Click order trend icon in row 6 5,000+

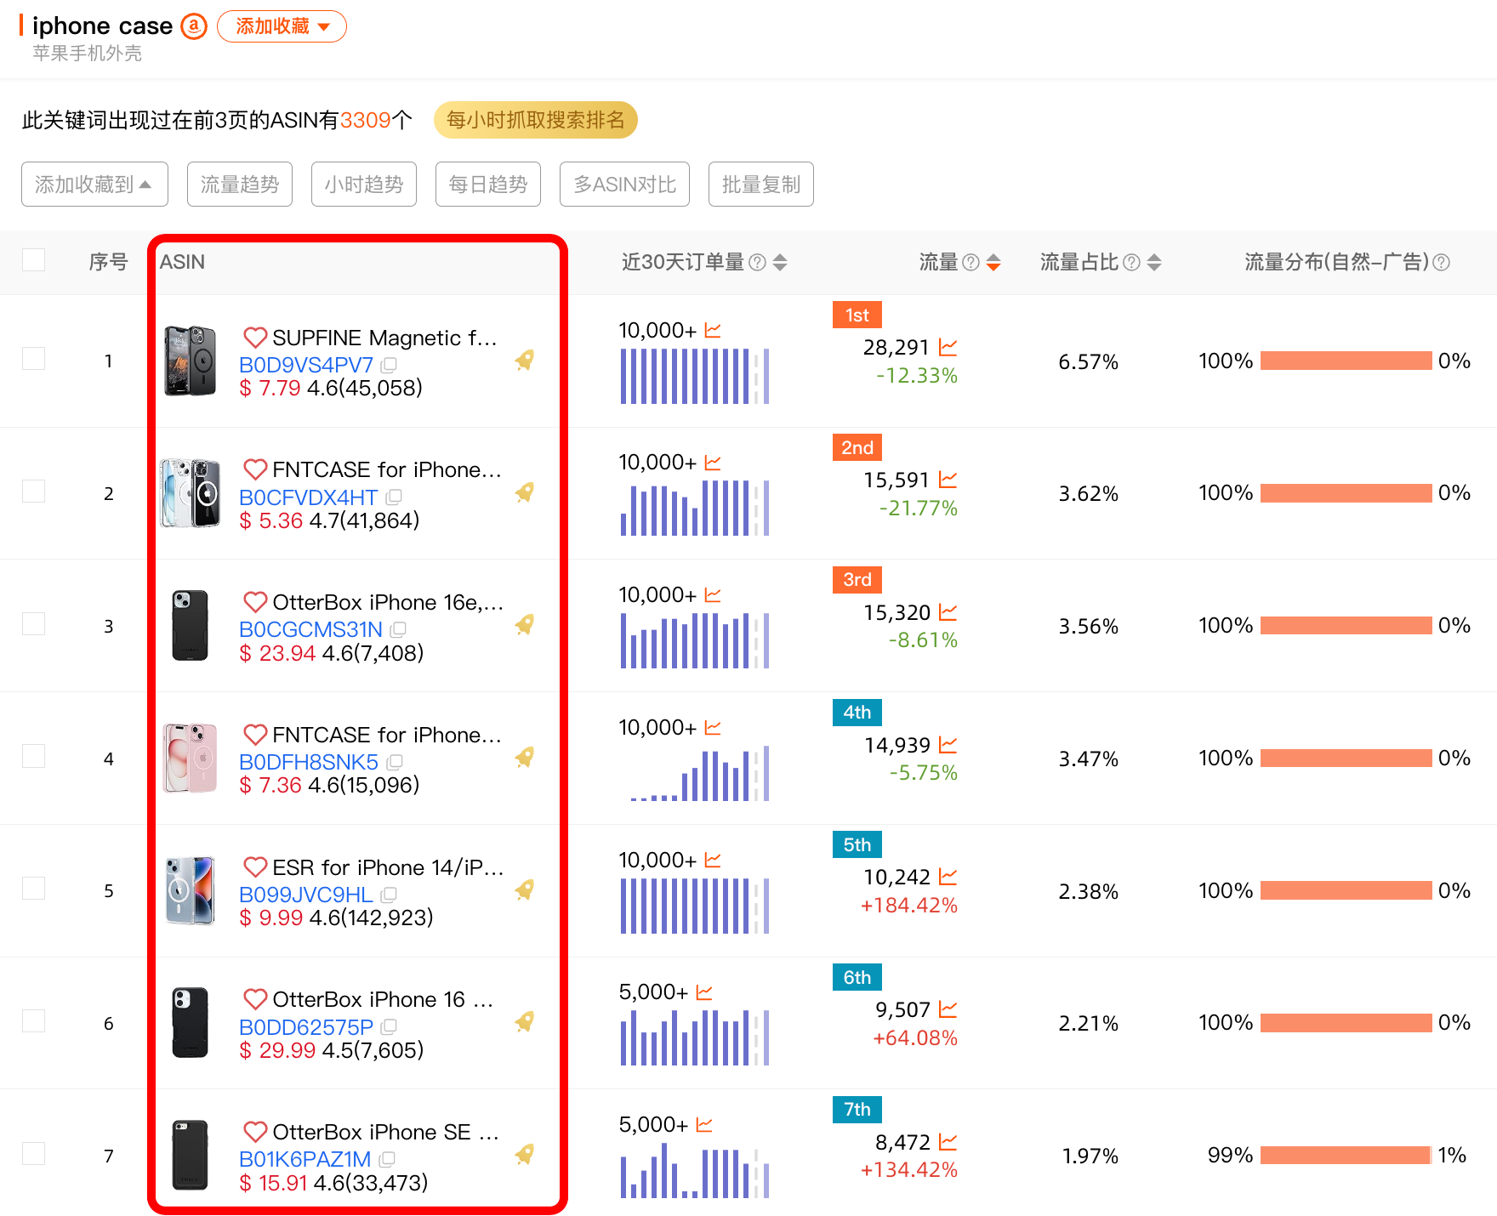click(x=704, y=992)
